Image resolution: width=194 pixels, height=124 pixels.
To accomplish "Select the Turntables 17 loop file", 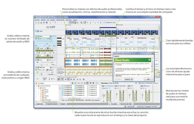I will pyautogui.click(x=79, y=93).
